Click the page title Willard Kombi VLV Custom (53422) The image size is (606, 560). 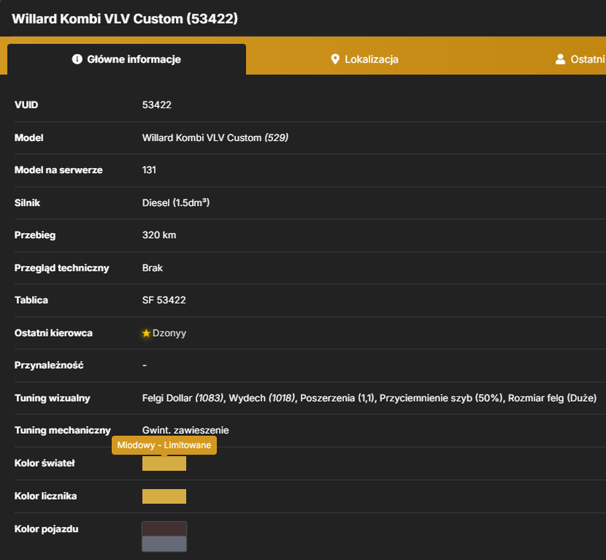point(125,19)
